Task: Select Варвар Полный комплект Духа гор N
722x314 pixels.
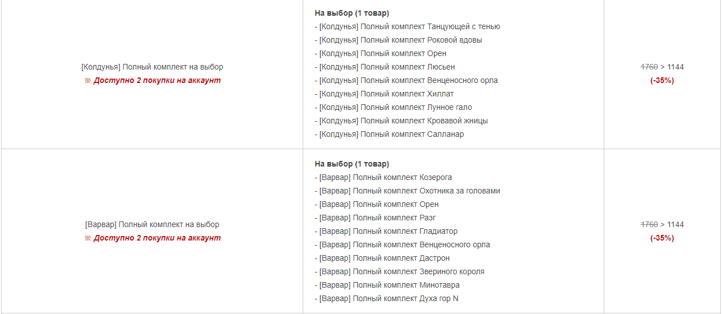Action: [x=387, y=298]
